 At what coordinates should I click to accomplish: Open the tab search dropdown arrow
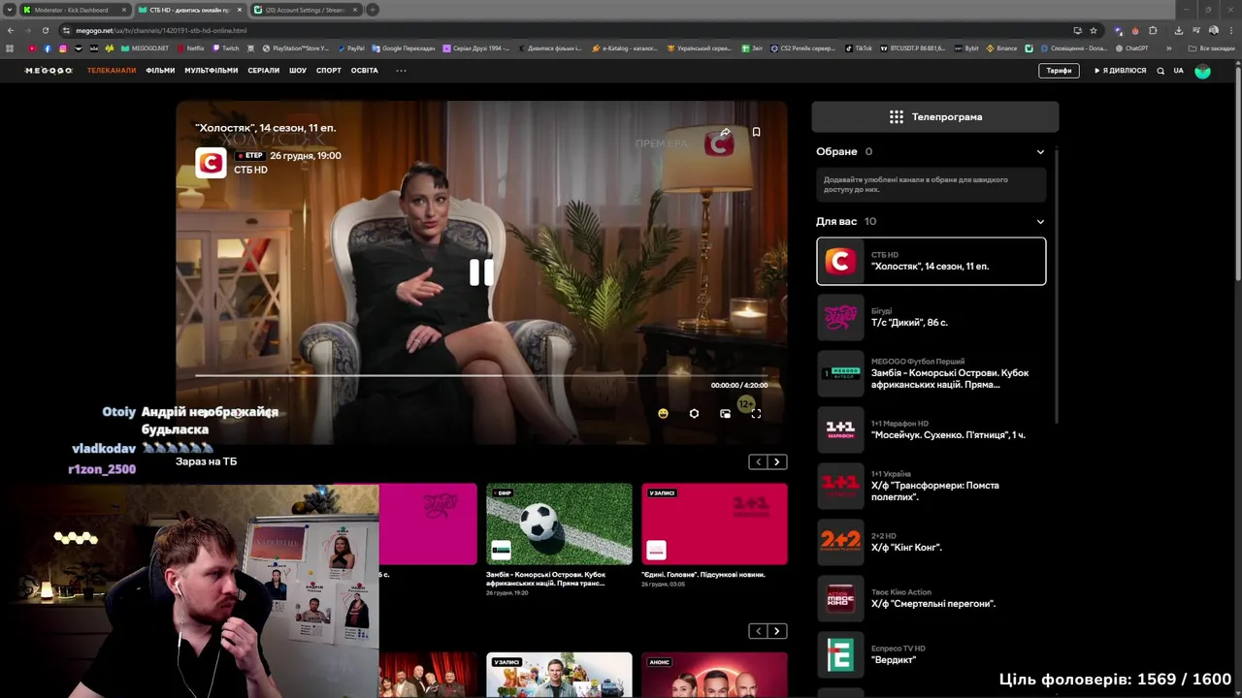pyautogui.click(x=9, y=10)
